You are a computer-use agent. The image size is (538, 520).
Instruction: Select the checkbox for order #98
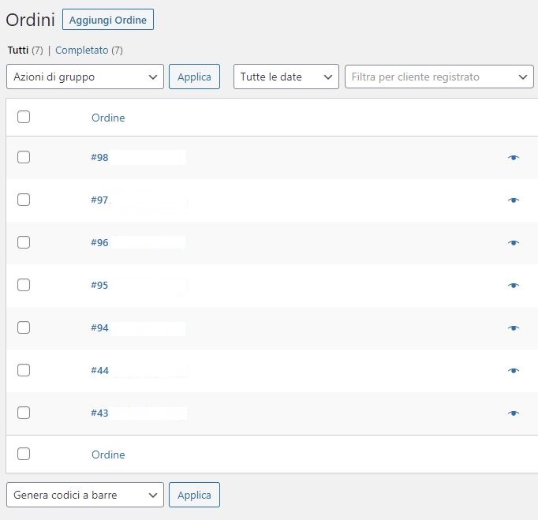24,157
